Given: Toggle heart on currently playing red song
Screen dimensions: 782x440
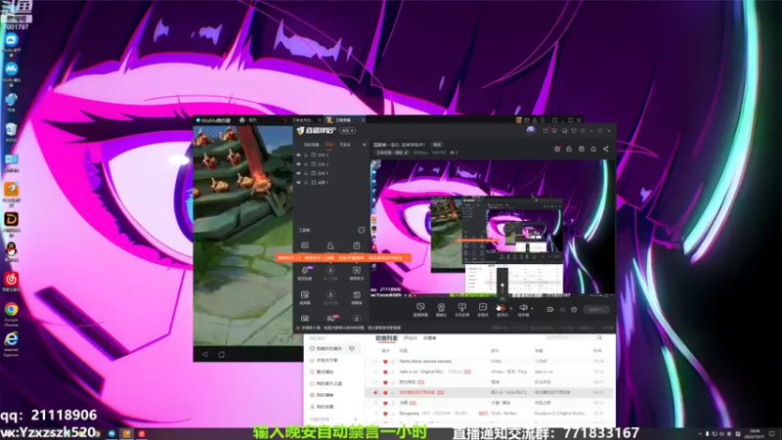Looking at the screenshot, I should pos(385,393).
